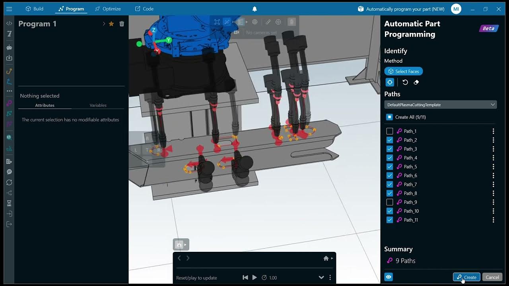The height and width of the screenshot is (286, 509).
Task: Switch to the Build tab
Action: (x=35, y=8)
